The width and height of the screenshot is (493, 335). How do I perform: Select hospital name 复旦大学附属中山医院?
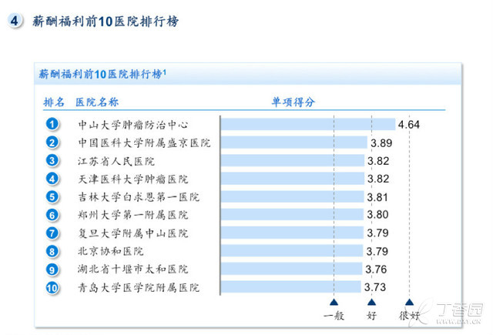(133, 233)
